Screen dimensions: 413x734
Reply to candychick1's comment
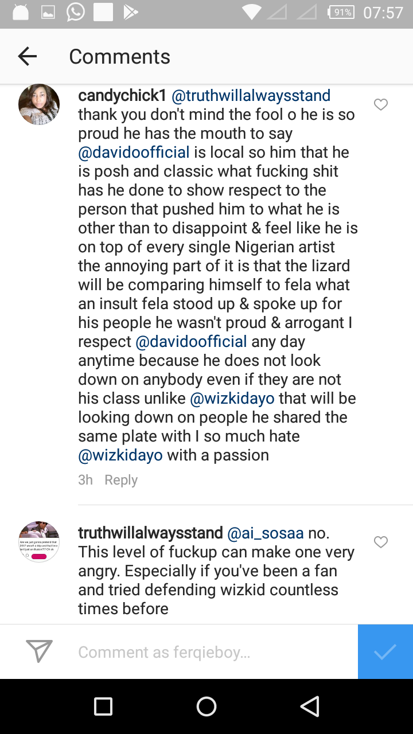(120, 480)
